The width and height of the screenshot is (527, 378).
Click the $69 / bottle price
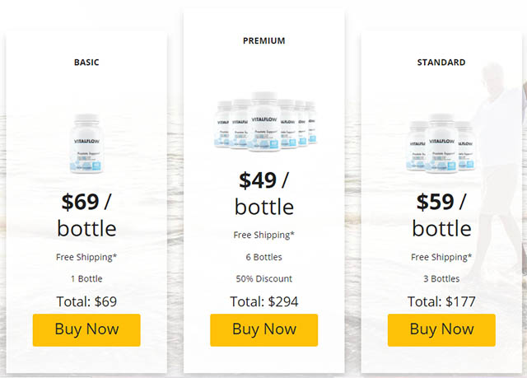coord(86,215)
